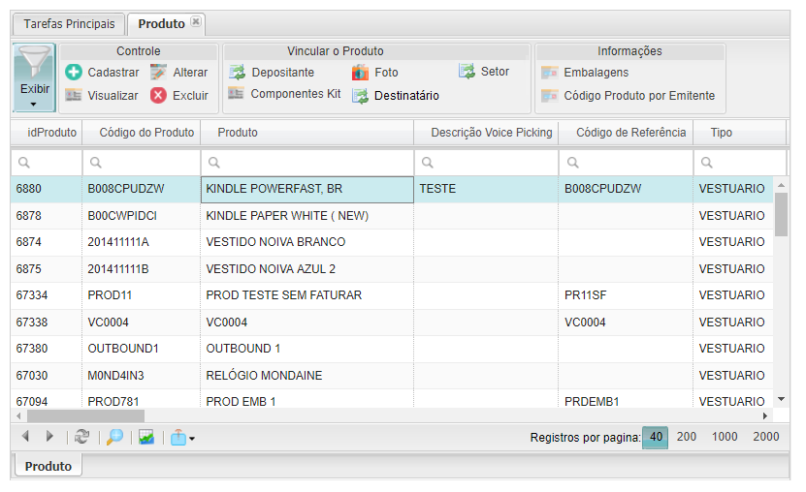Click the Setor icon
Viewport: 806px width, 492px height.
pyautogui.click(x=467, y=72)
